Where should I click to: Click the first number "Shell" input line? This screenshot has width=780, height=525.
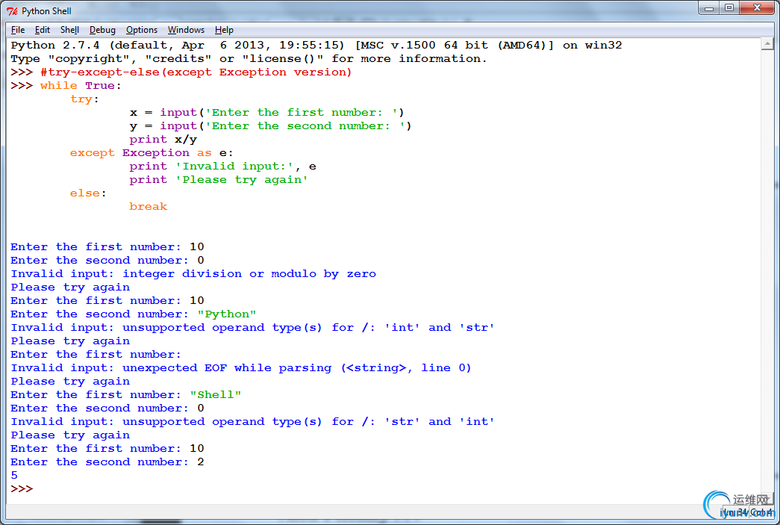126,394
